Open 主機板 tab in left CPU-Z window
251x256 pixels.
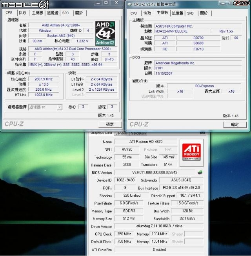[38, 13]
